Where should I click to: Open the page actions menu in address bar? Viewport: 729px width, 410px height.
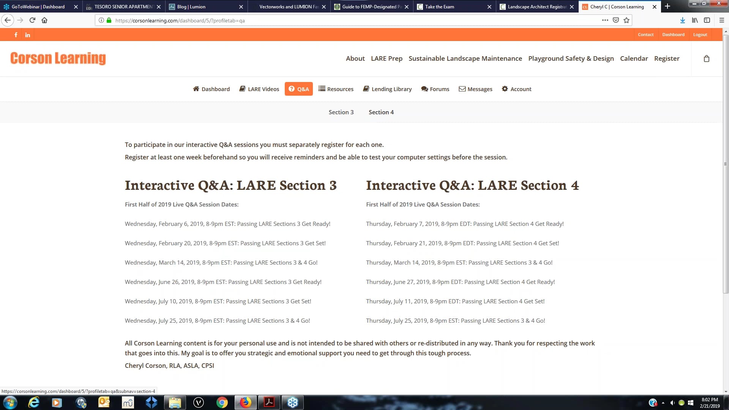tap(605, 20)
